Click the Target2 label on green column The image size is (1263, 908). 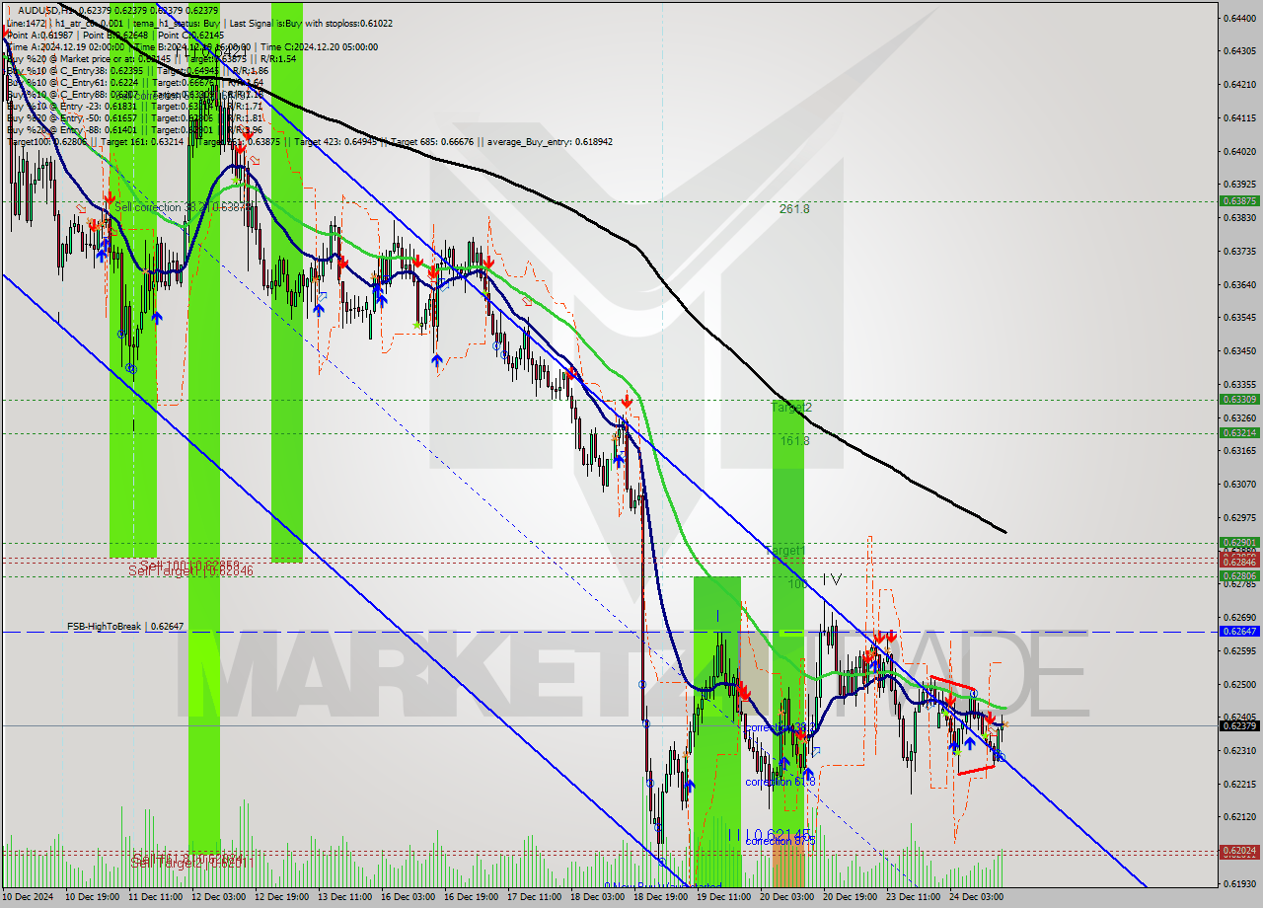pos(790,407)
